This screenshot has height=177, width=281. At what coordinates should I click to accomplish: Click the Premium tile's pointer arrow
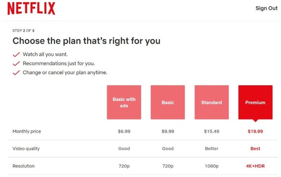coord(255,121)
